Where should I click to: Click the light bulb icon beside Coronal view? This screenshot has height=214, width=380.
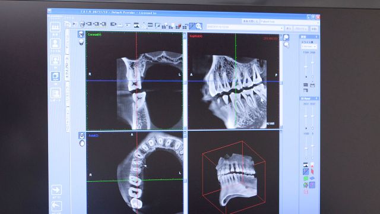click(x=81, y=42)
